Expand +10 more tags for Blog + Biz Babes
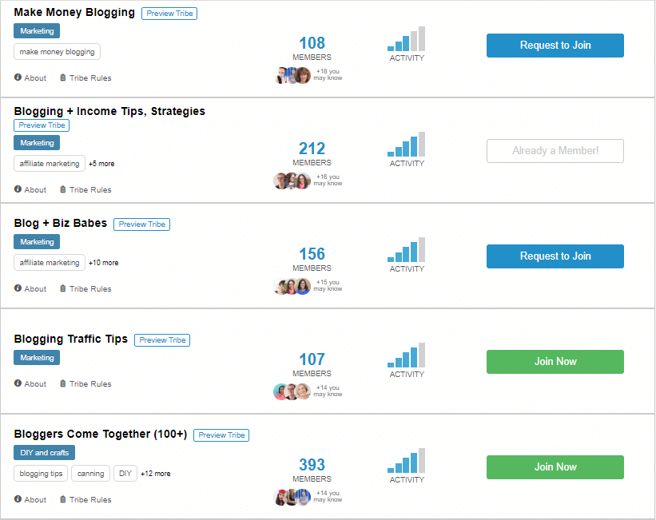656x520 pixels. pyautogui.click(x=103, y=263)
